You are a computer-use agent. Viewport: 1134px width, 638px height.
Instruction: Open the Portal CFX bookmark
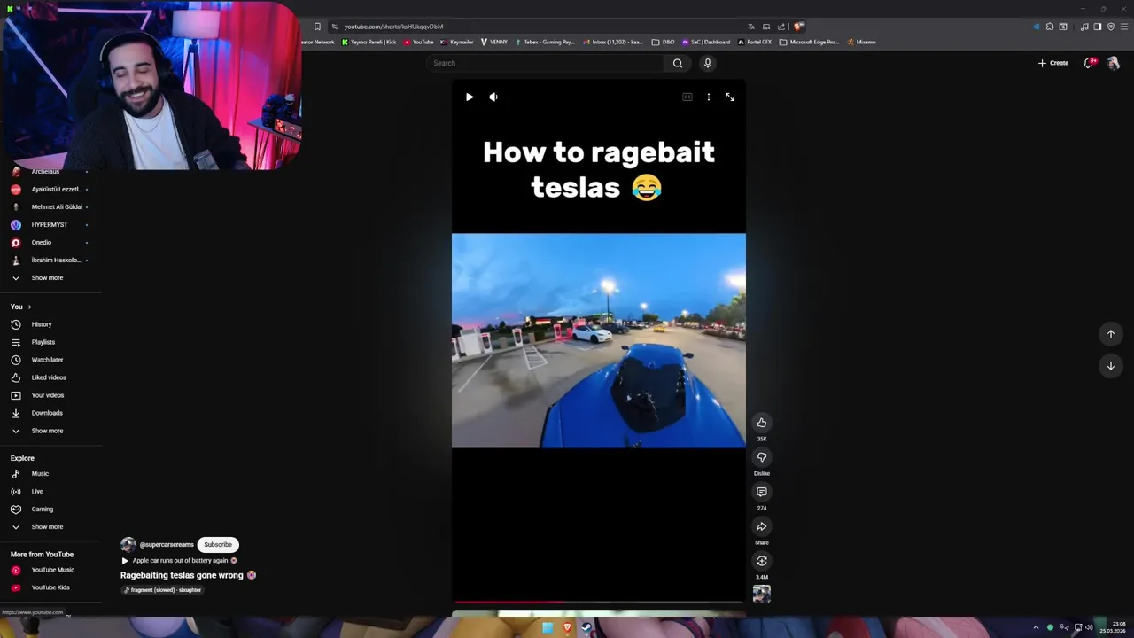point(754,42)
